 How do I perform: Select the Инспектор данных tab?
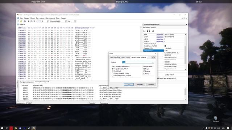149,27
